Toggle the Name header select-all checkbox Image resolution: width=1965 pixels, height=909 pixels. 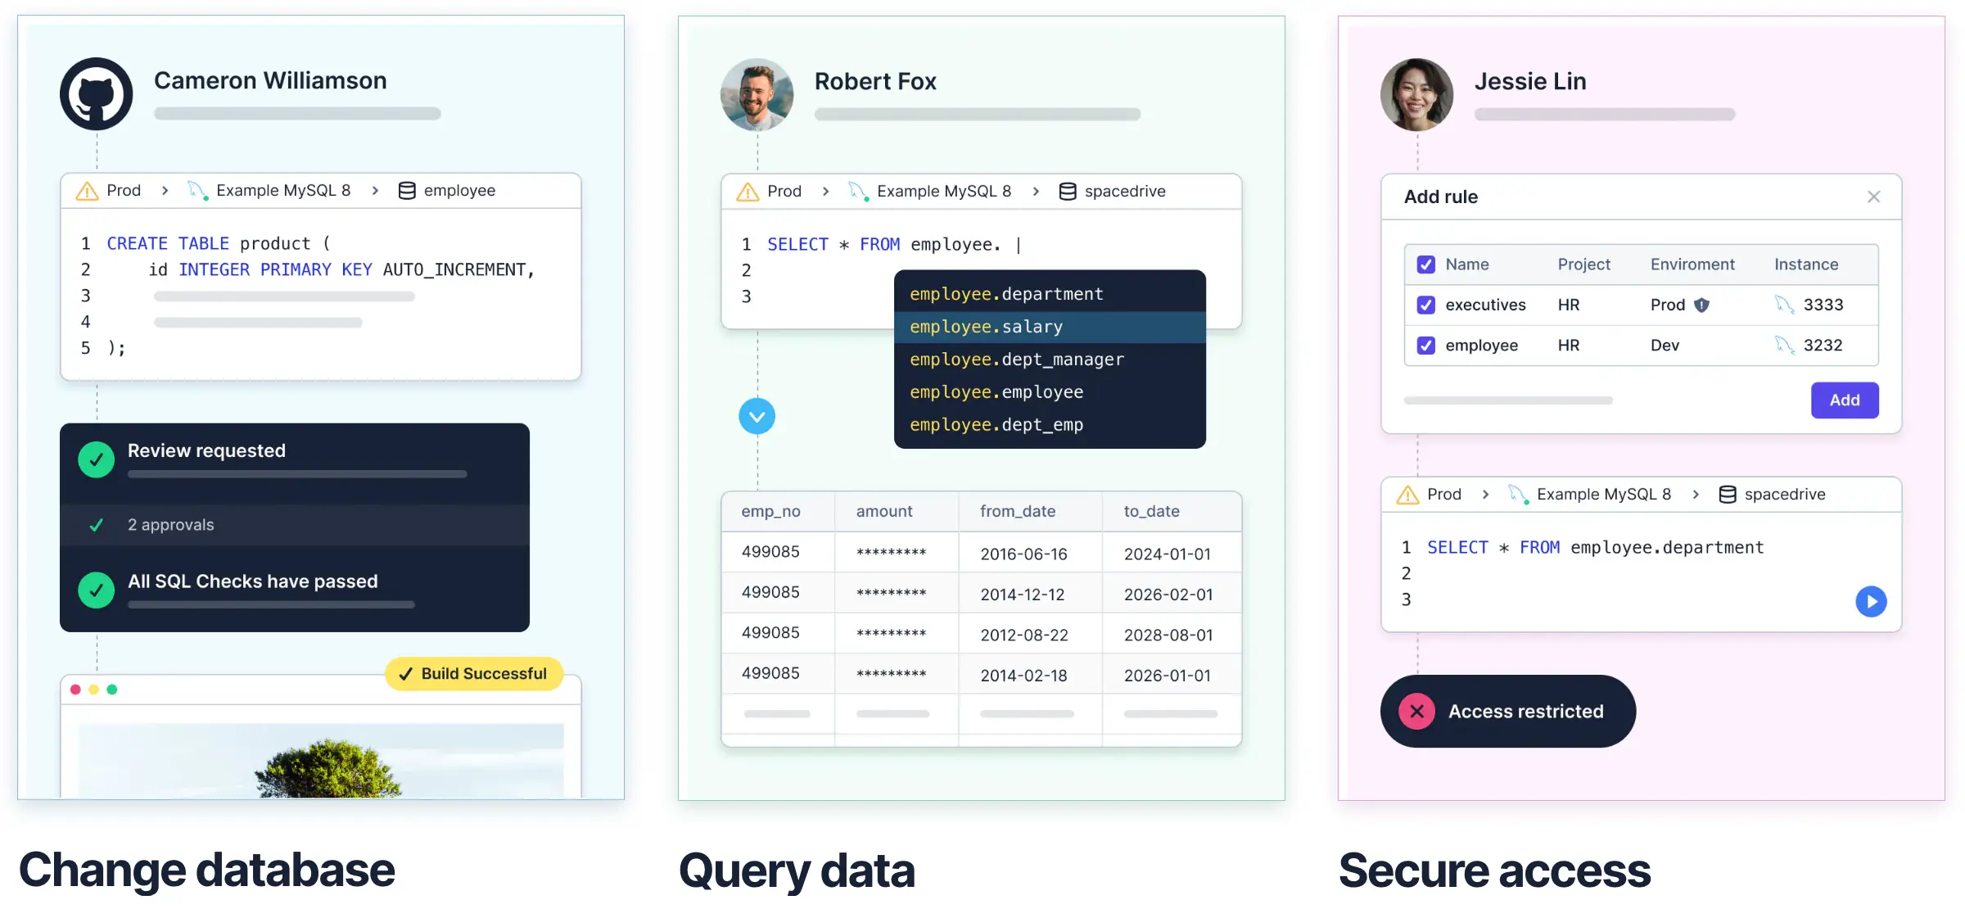coord(1425,265)
